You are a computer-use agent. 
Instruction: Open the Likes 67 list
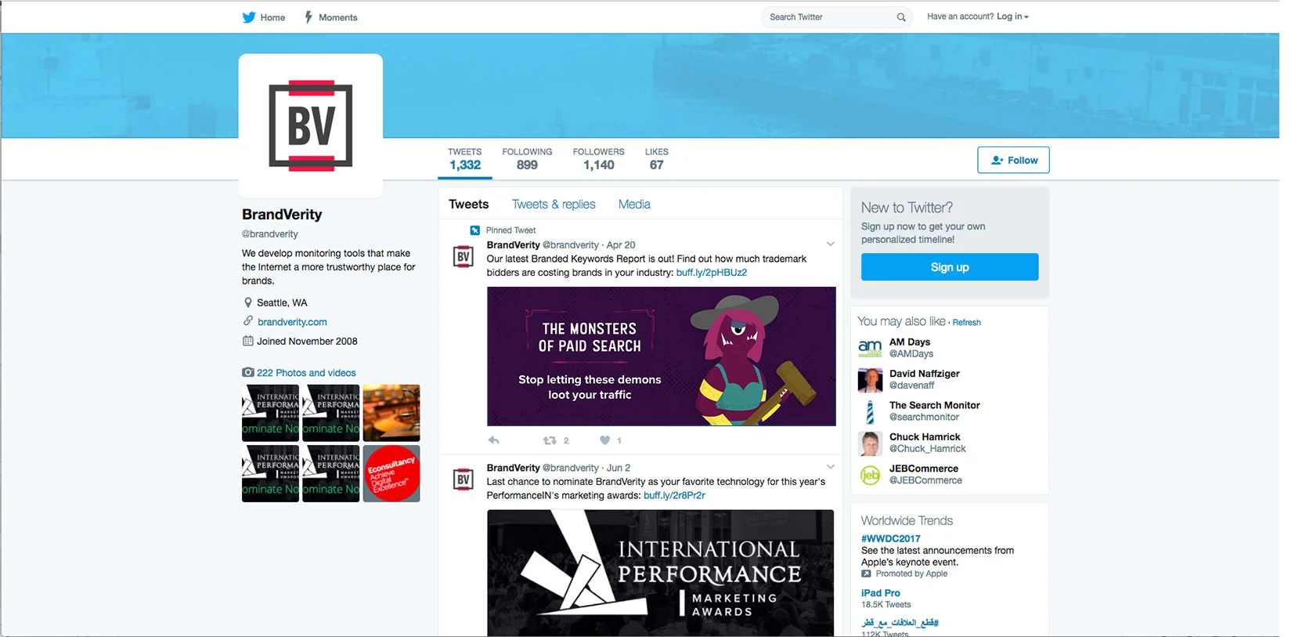(x=656, y=159)
